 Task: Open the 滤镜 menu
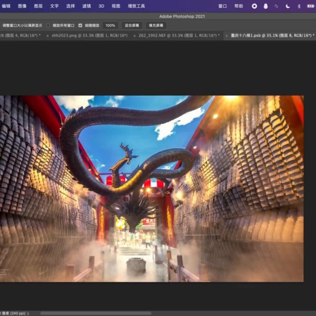pyautogui.click(x=86, y=6)
